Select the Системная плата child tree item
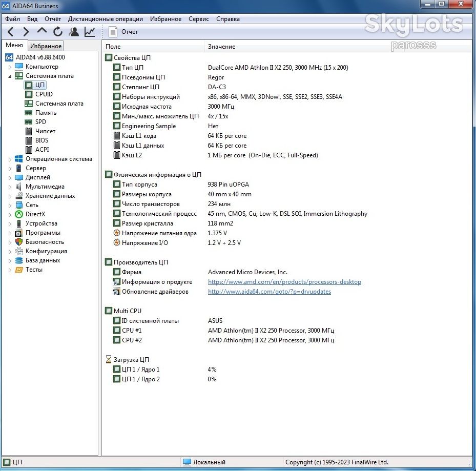This screenshot has width=476, height=471. [59, 104]
